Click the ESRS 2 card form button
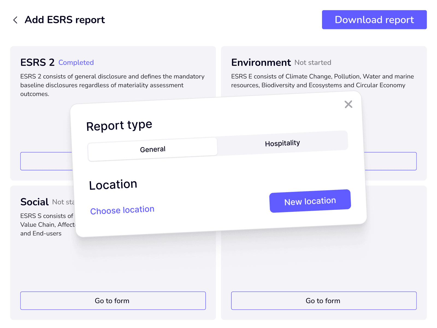Image resolution: width=437 pixels, height=328 pixels. [46, 161]
